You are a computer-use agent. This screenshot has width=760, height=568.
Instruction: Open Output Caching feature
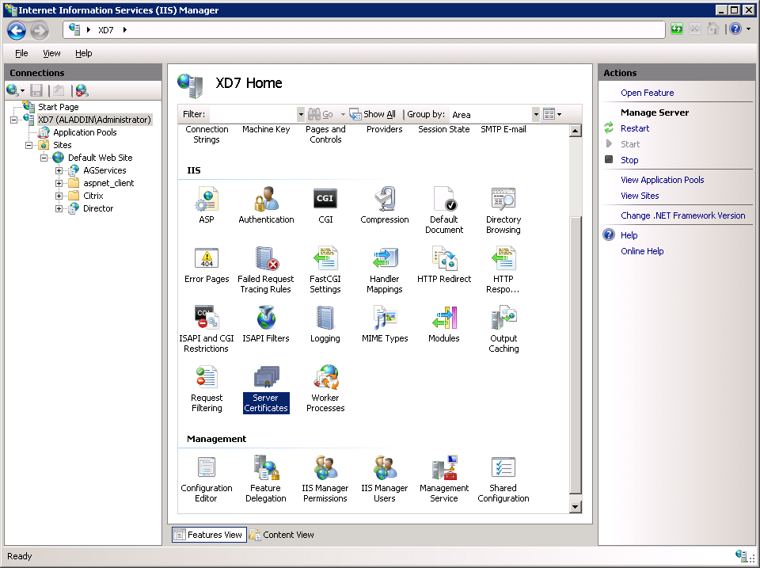pyautogui.click(x=503, y=329)
